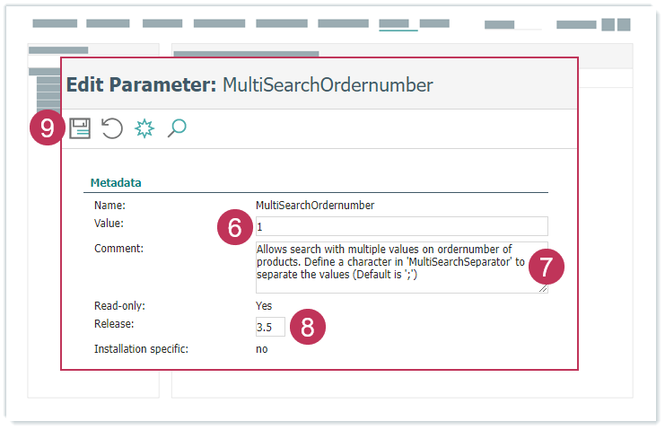Click the circular arrow Reset icon
Screen dimensions: 665x430
pos(112,128)
